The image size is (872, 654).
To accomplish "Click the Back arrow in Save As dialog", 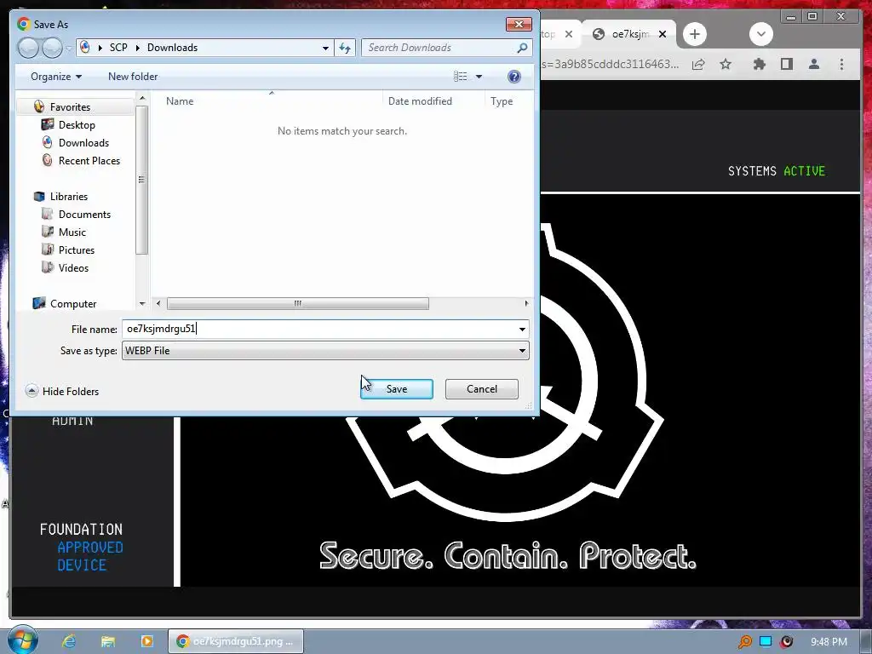I will point(28,48).
